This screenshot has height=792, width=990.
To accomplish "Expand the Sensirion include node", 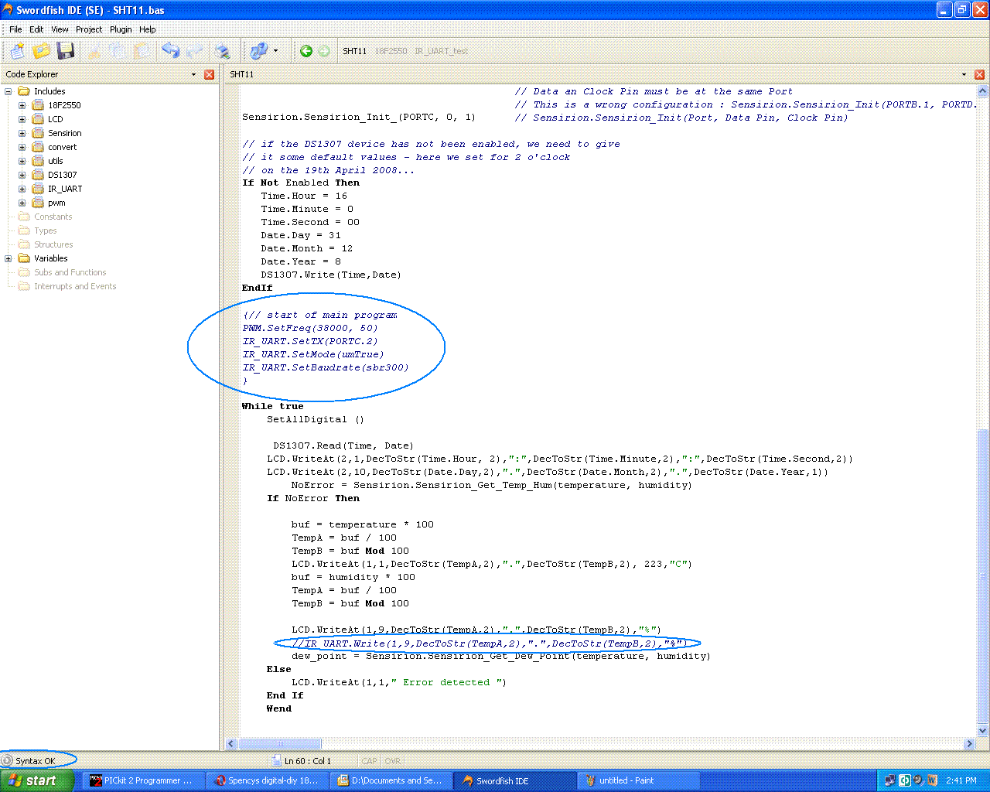I will point(22,133).
